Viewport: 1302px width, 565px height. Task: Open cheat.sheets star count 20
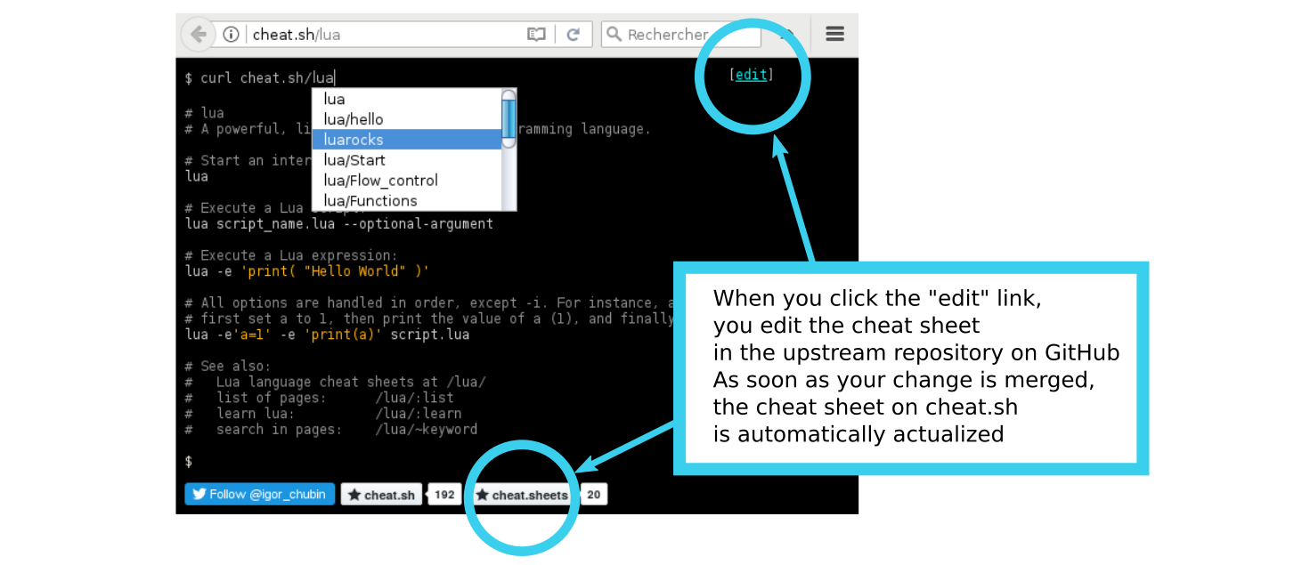(594, 495)
